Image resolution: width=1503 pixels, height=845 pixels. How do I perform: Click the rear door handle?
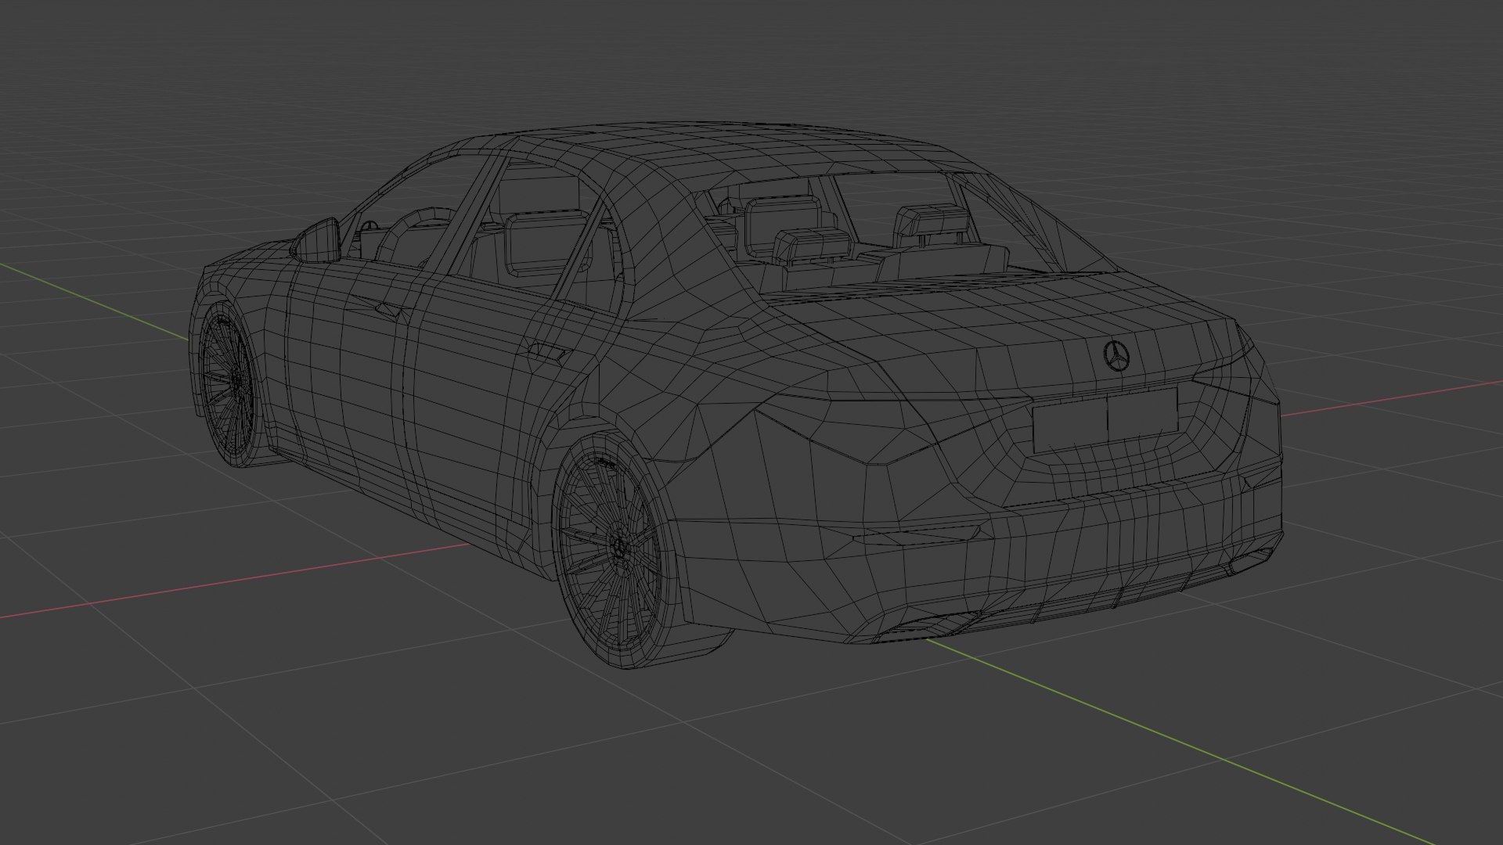click(x=548, y=351)
